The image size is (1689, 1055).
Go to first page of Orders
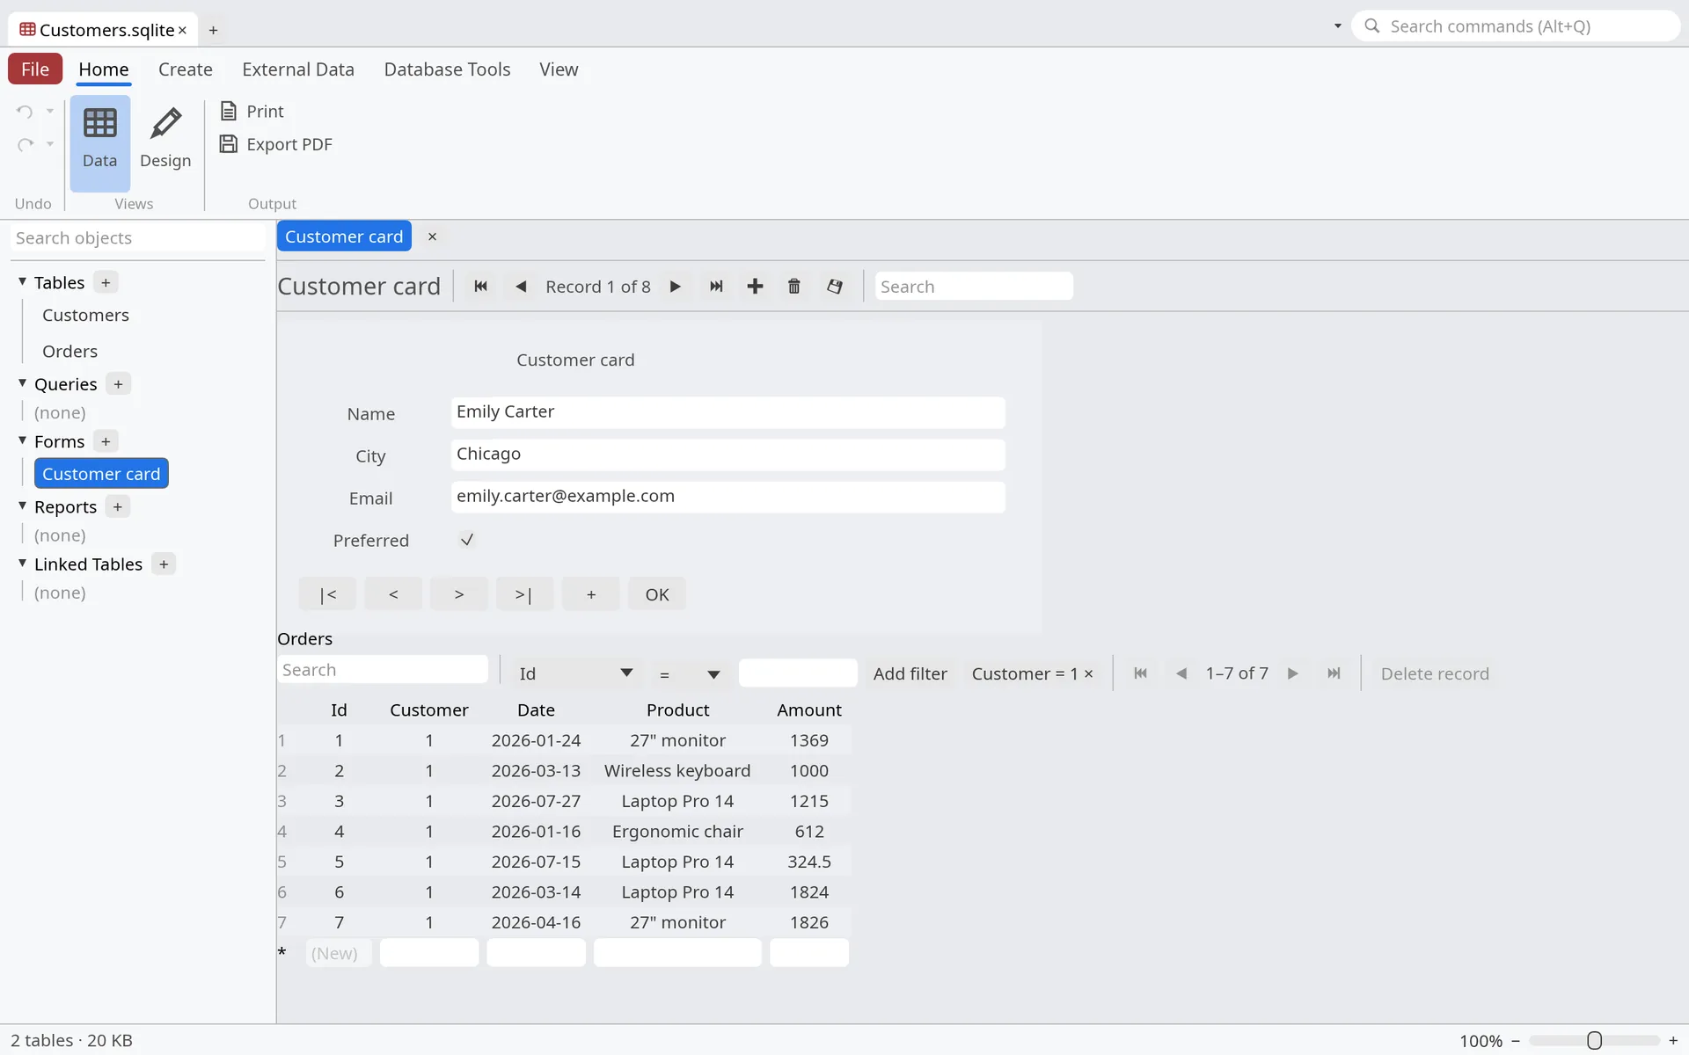pos(1141,673)
